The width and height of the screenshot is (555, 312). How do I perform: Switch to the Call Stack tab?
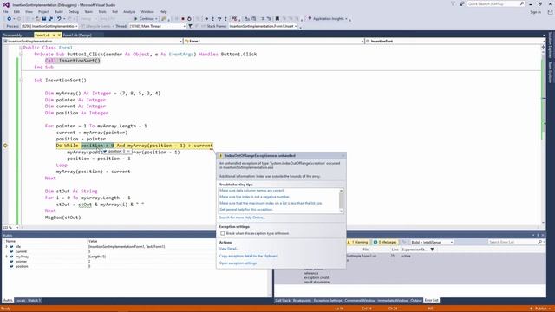point(283,301)
